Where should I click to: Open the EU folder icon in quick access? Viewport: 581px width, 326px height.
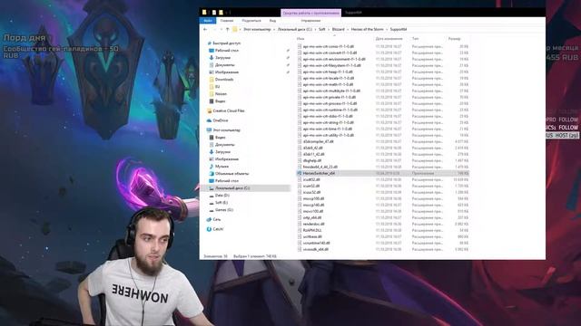[212, 87]
